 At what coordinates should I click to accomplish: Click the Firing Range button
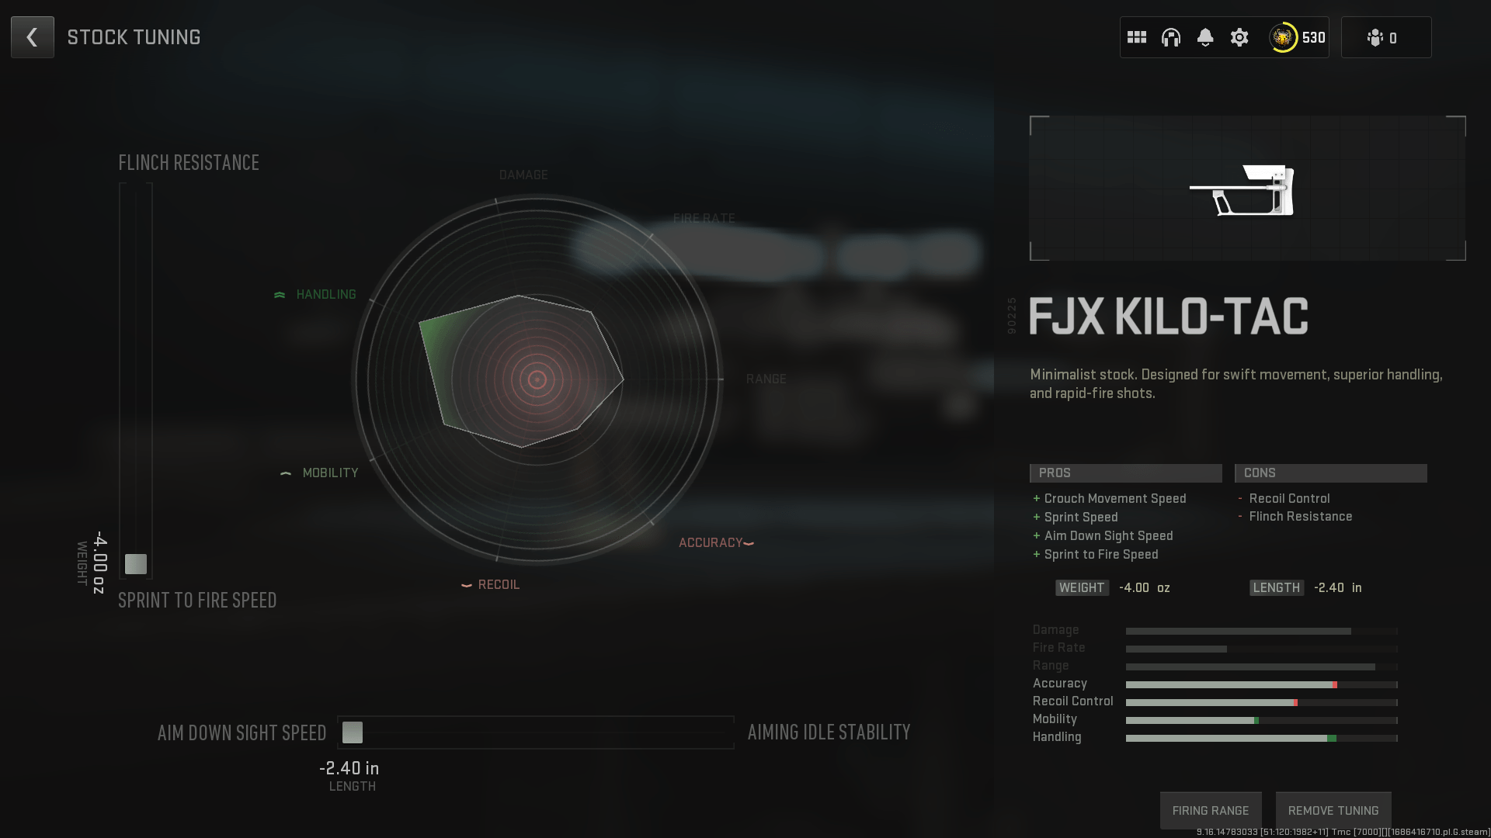tap(1211, 810)
